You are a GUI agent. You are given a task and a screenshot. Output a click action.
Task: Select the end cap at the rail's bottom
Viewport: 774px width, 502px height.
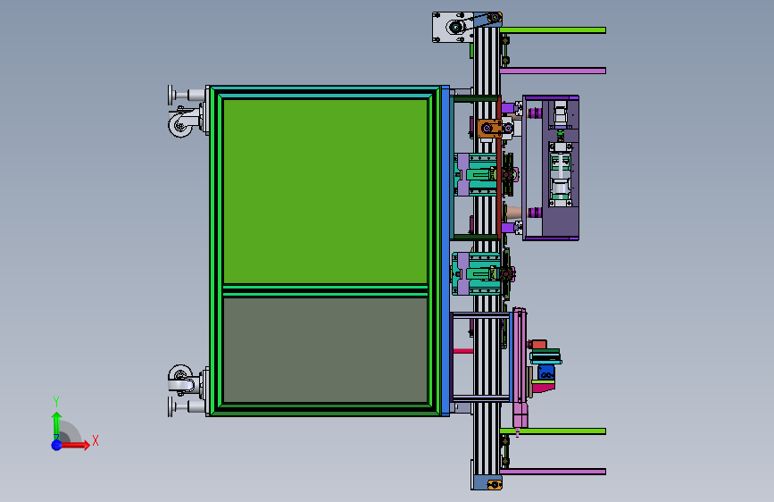point(487,482)
